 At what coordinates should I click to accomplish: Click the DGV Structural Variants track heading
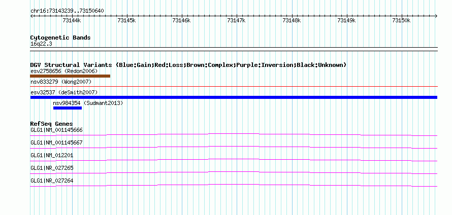click(x=188, y=65)
